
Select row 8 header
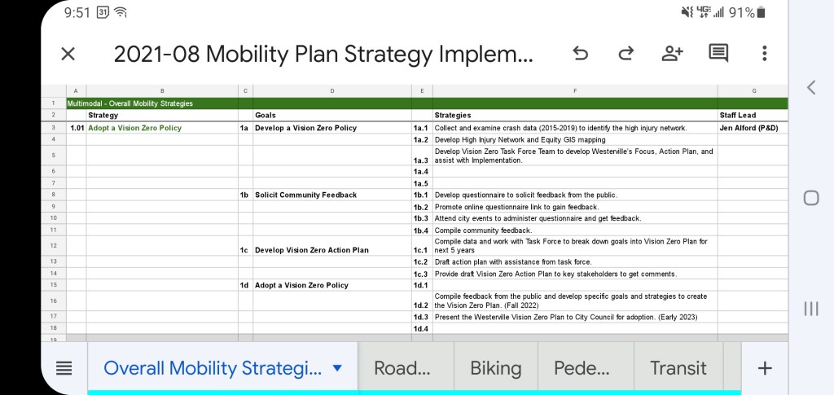coord(53,195)
